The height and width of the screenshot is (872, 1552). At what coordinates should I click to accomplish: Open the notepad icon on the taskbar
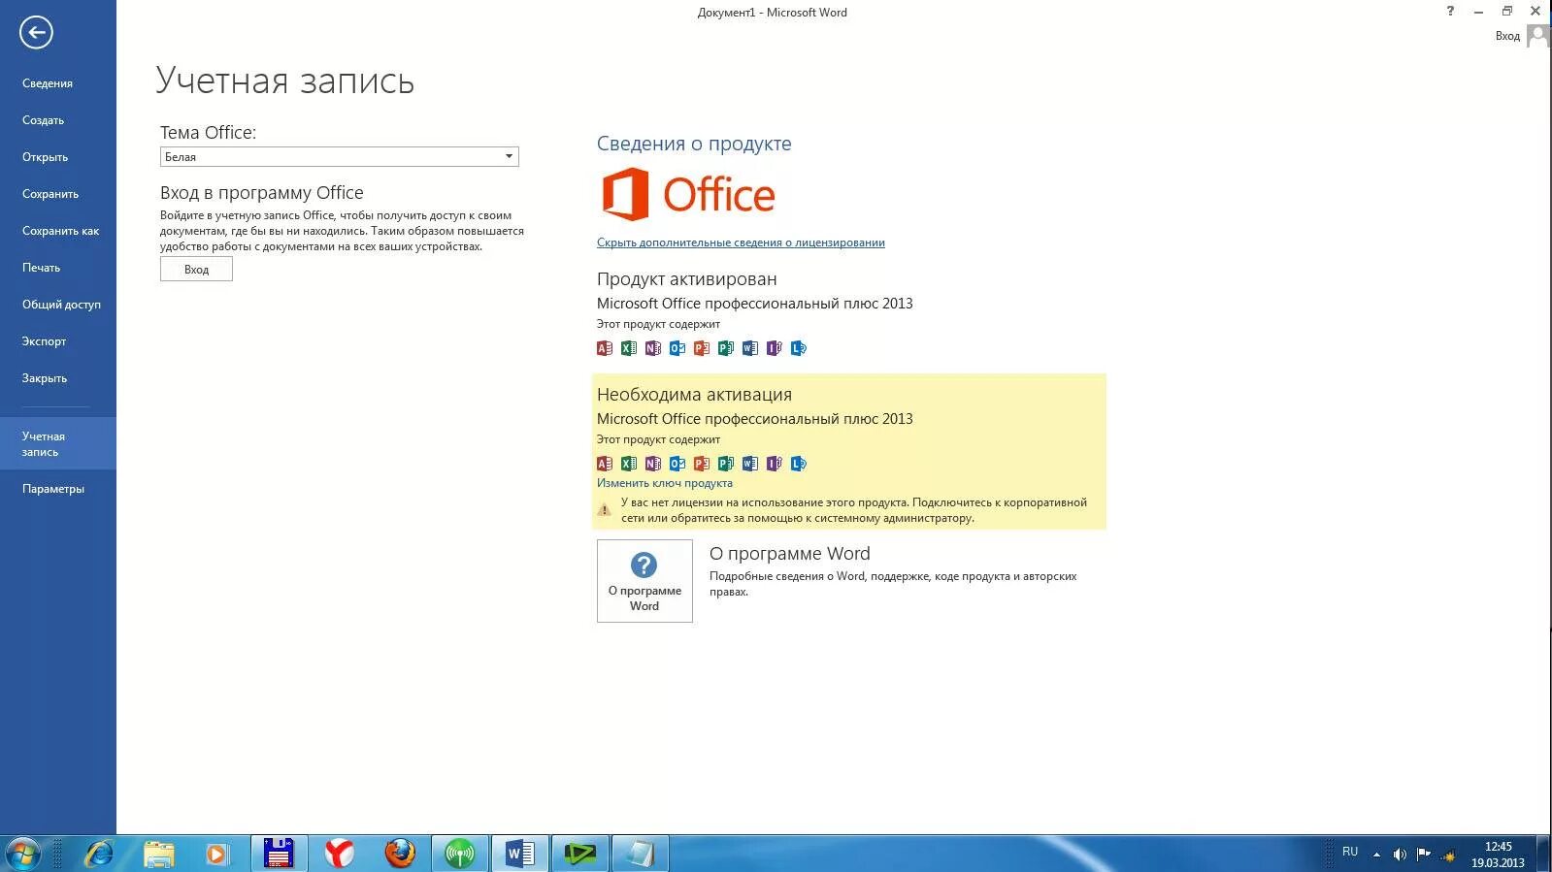tap(641, 854)
